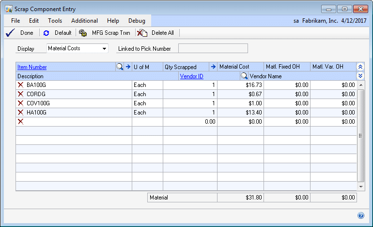Image resolution: width=373 pixels, height=227 pixels.
Task: Click the Vendor ID lookup magnifier icon
Action: [245, 76]
